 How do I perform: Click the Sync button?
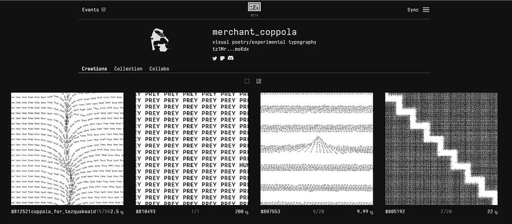click(x=413, y=10)
